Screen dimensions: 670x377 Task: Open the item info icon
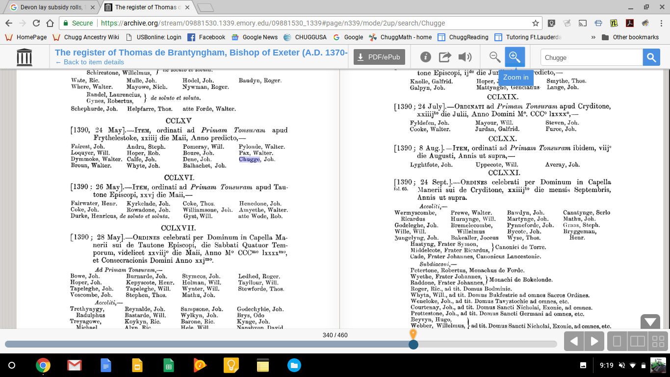click(x=425, y=57)
